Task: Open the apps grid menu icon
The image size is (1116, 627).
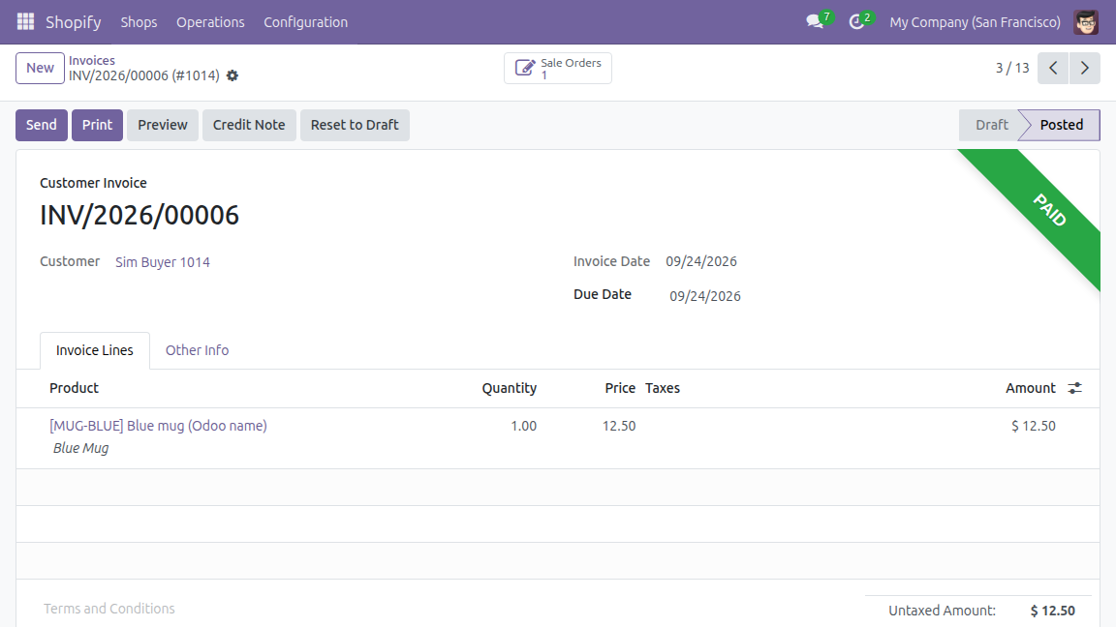Action: tap(25, 22)
